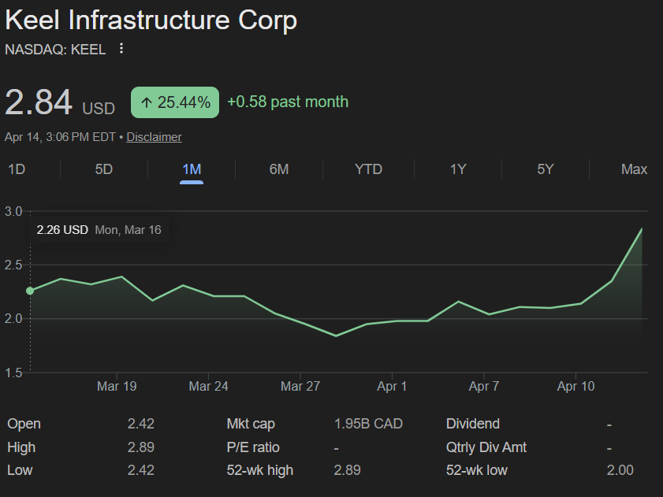
Task: Click the Mar 19 axis label
Action: pyautogui.click(x=117, y=386)
